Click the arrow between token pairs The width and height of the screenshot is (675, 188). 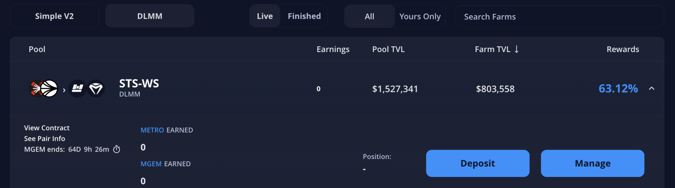tap(64, 89)
